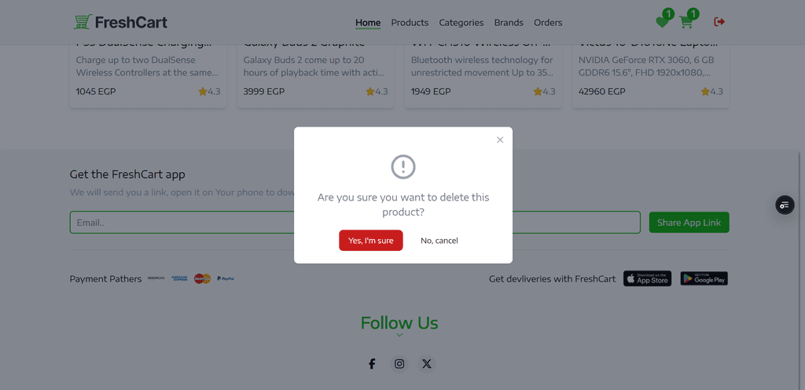805x390 pixels.
Task: Click the PayPal payment icon
Action: 226,278
